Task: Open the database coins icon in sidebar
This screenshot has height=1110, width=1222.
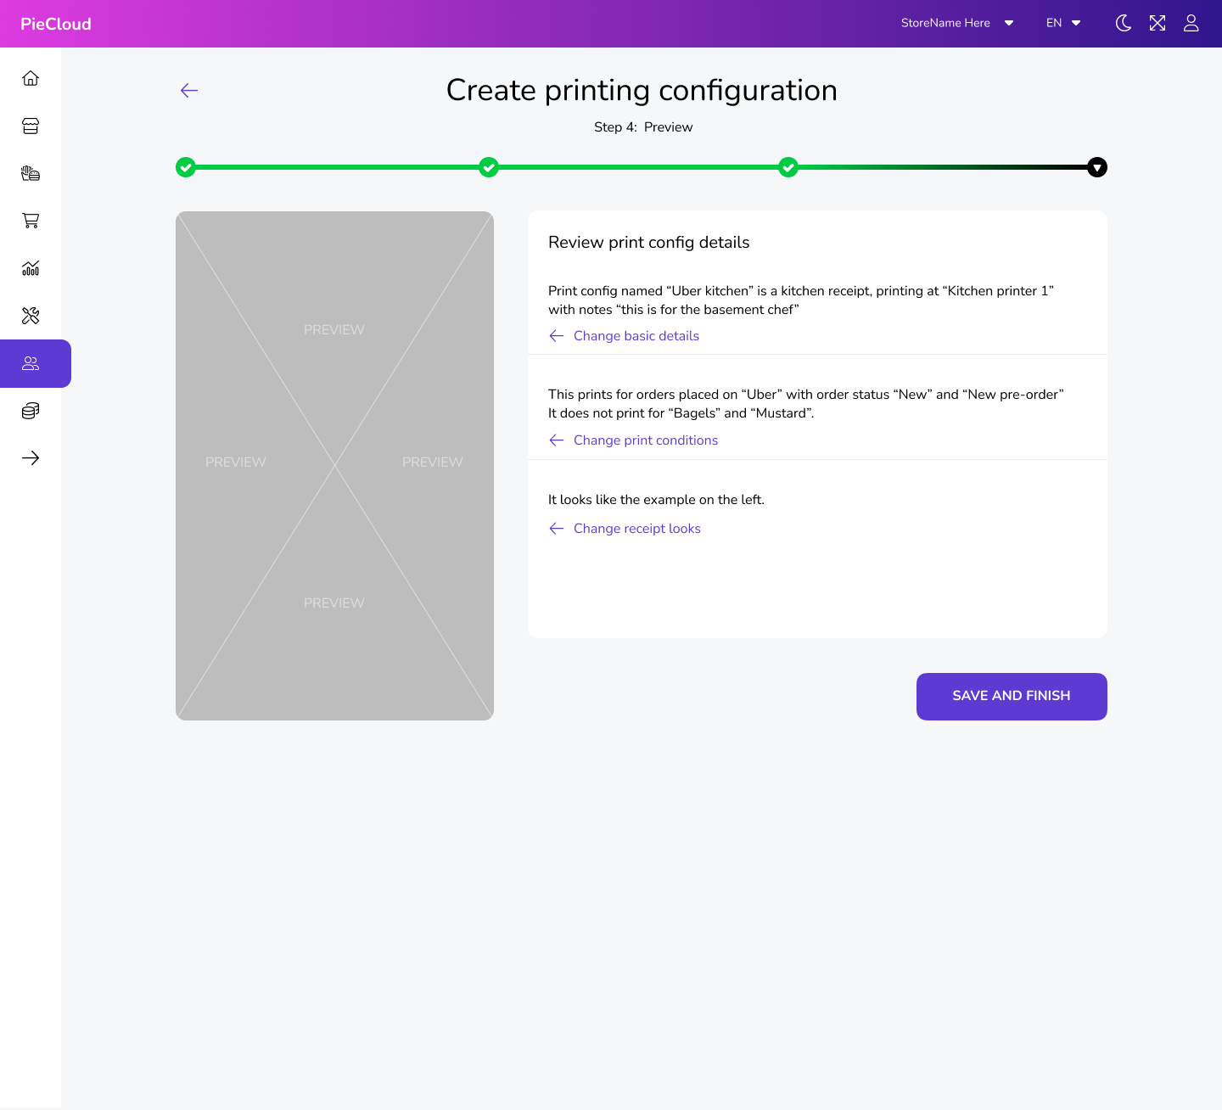Action: tap(31, 412)
